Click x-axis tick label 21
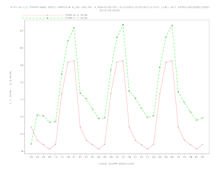This screenshot has height=171, width=221. (x=74, y=157)
